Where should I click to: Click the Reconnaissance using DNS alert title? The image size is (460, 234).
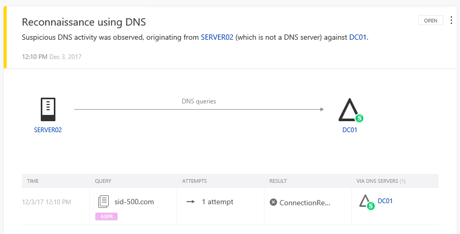84,22
